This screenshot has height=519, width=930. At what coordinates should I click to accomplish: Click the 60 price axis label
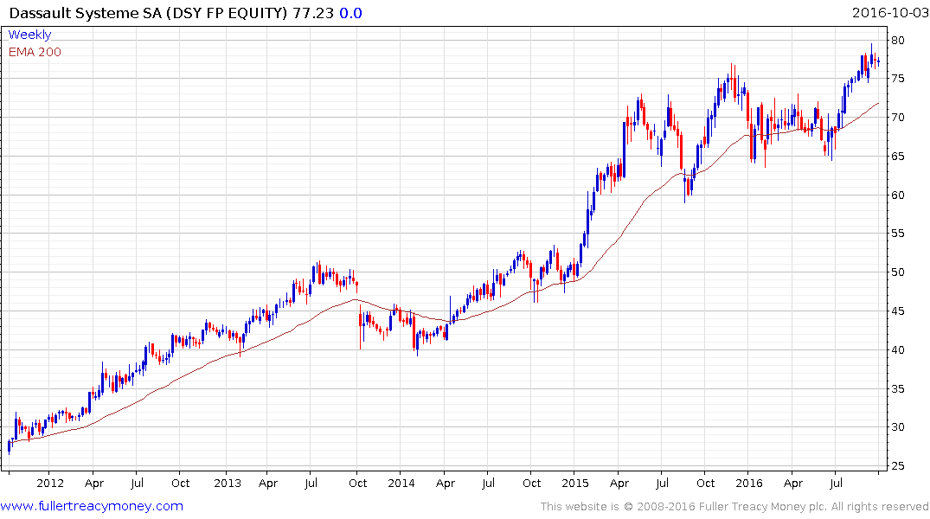[x=898, y=195]
